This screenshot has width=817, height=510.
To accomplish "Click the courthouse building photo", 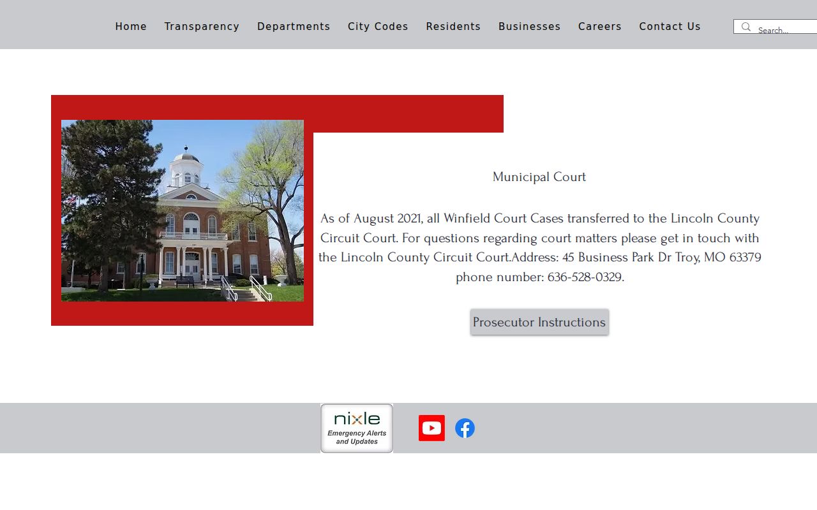I will (183, 210).
